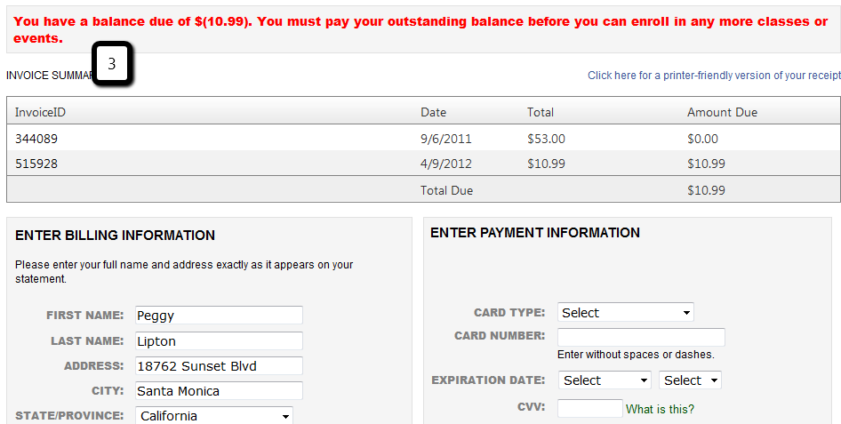Image resolution: width=841 pixels, height=424 pixels.
Task: Click the Amount Due column header
Action: (722, 112)
